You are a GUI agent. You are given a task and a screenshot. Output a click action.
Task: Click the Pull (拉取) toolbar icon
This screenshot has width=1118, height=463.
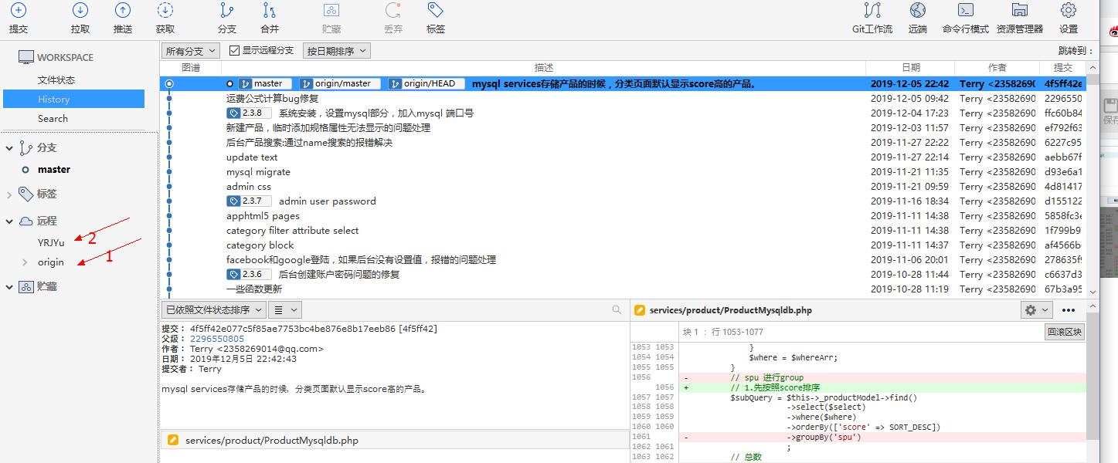[x=80, y=11]
